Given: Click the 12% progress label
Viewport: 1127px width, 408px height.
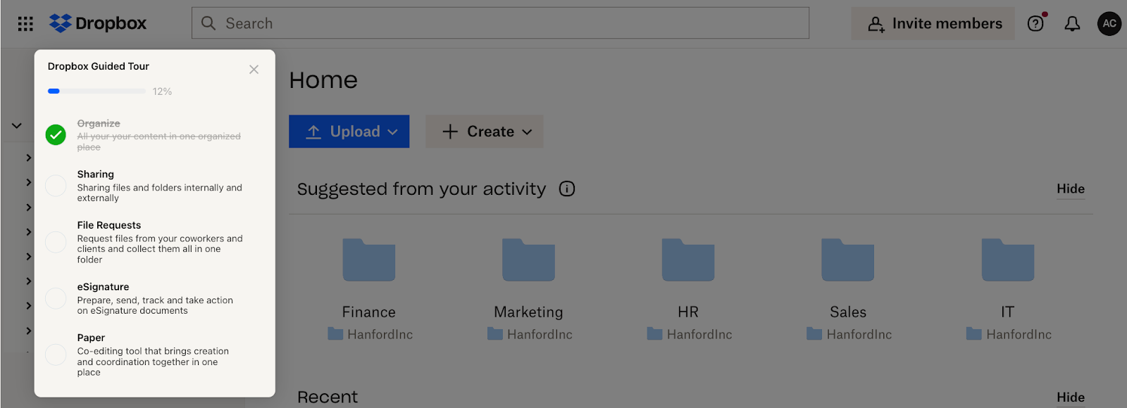Looking at the screenshot, I should click(162, 91).
